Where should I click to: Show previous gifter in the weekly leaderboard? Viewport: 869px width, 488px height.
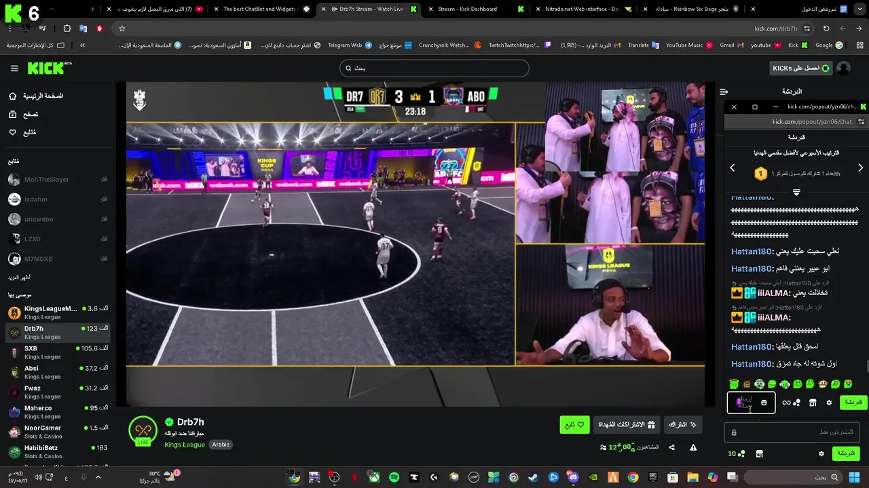click(733, 167)
